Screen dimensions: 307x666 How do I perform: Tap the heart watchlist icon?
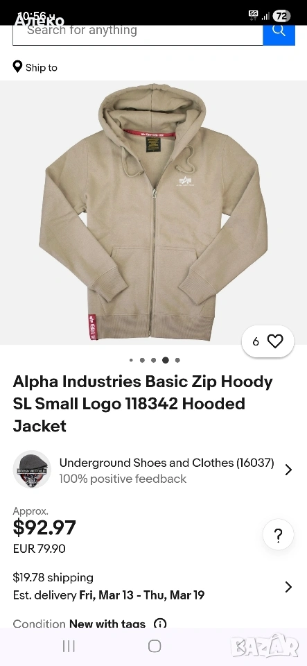click(x=275, y=341)
